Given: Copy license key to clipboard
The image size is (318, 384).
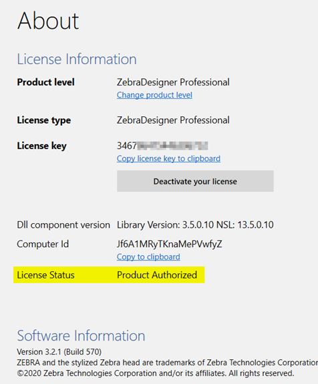Looking at the screenshot, I should click(168, 159).
